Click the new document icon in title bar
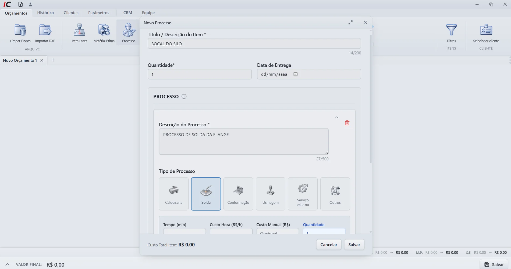The image size is (511, 269). [x=20, y=4]
